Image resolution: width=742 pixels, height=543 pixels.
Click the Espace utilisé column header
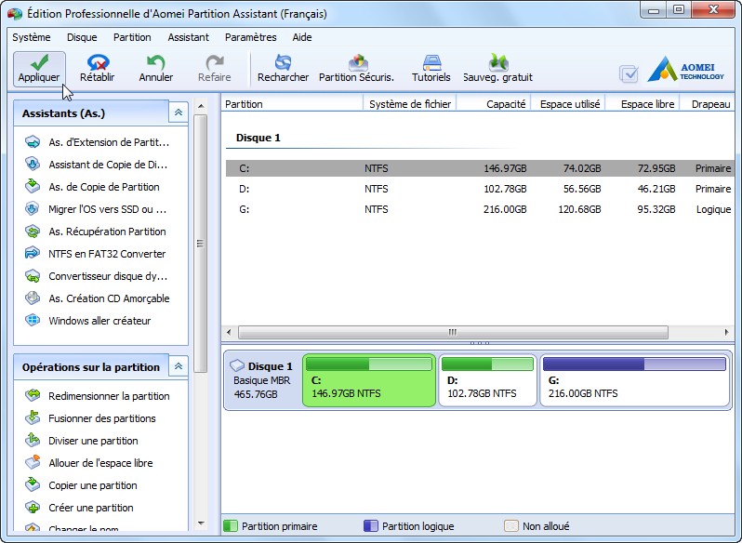point(568,104)
